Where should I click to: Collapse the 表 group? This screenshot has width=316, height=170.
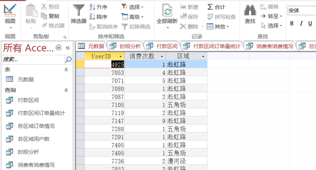[66, 69]
